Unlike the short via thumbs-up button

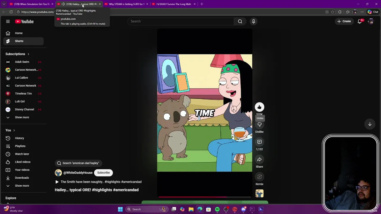click(x=259, y=107)
